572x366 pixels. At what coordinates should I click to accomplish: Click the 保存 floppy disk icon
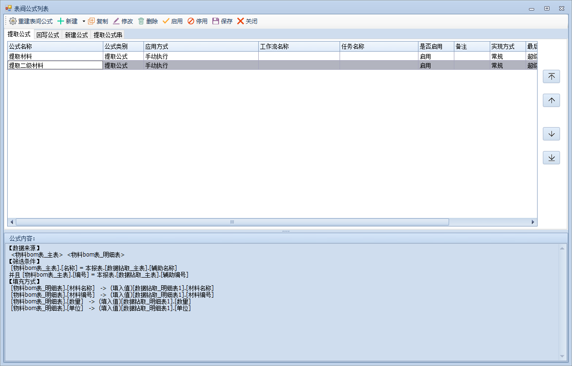coord(216,22)
